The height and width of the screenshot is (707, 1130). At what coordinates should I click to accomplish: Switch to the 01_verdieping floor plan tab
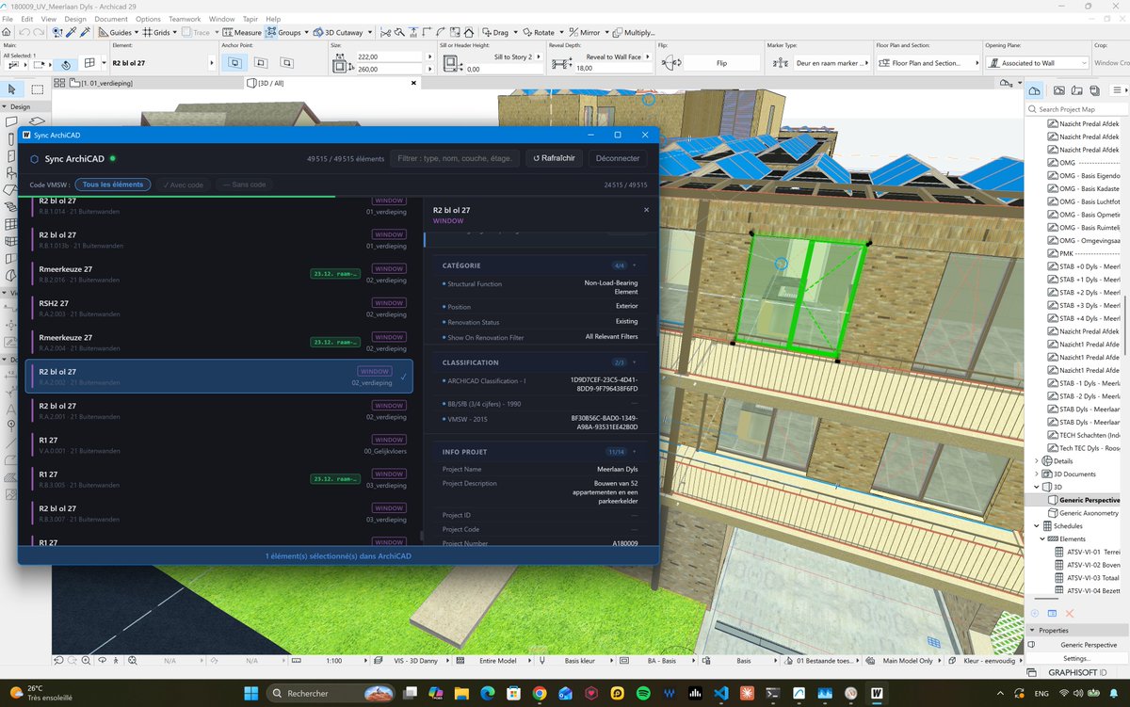point(101,83)
